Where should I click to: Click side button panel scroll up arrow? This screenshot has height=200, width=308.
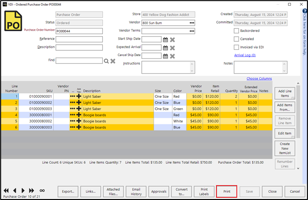pos(298,83)
